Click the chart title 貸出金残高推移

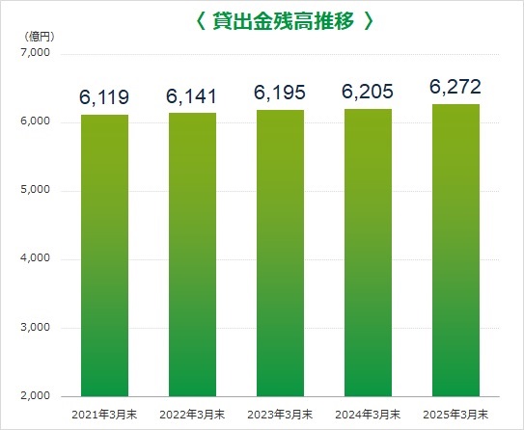(284, 20)
